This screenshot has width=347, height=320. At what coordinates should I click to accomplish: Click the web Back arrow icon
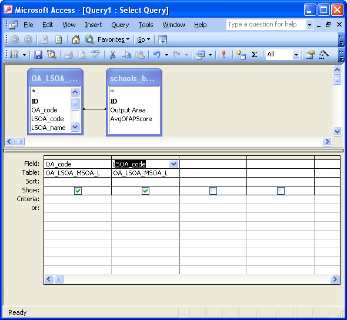click(x=15, y=39)
